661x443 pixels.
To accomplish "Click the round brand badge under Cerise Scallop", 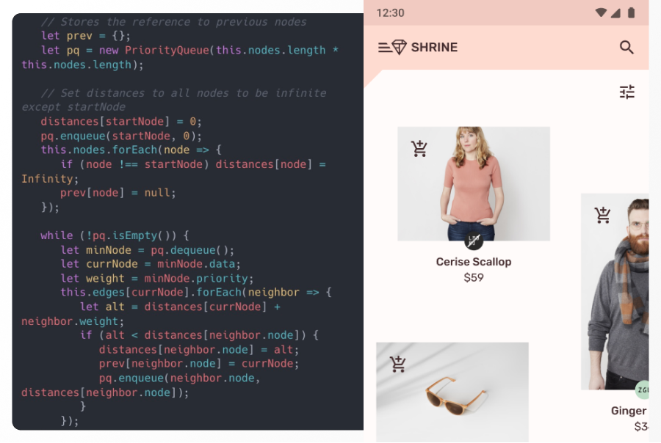I will (x=474, y=241).
